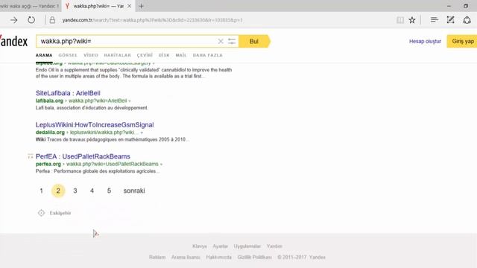This screenshot has height=268, width=477.
Task: Switch to GÖRSEL tab
Action: click(68, 55)
